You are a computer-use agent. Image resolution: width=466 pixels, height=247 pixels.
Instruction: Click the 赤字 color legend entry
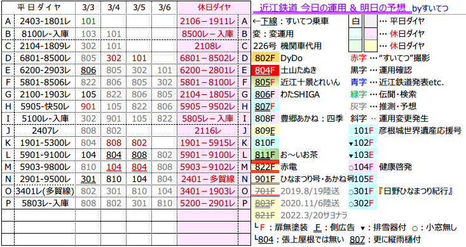coord(358,58)
